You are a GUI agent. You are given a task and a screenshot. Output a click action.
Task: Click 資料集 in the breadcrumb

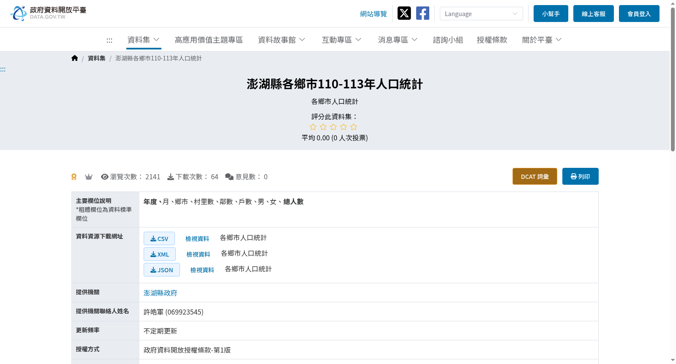[97, 58]
